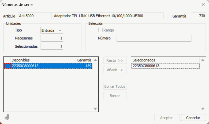Click the Seleccionadas units field
Image resolution: width=209 pixels, height=124 pixels.
52,46
